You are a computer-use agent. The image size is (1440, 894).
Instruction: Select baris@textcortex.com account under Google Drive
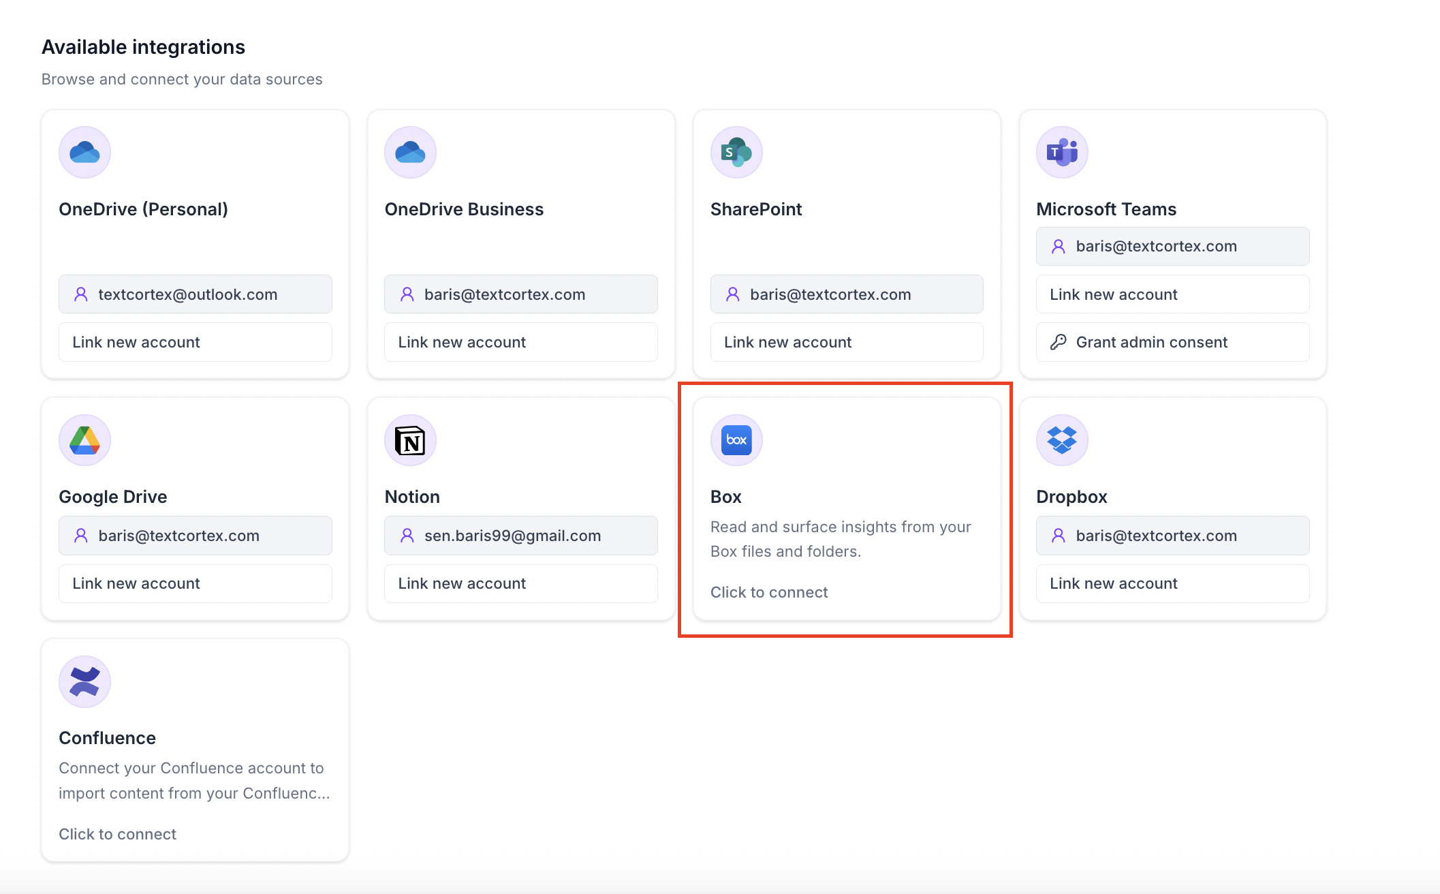pos(195,536)
